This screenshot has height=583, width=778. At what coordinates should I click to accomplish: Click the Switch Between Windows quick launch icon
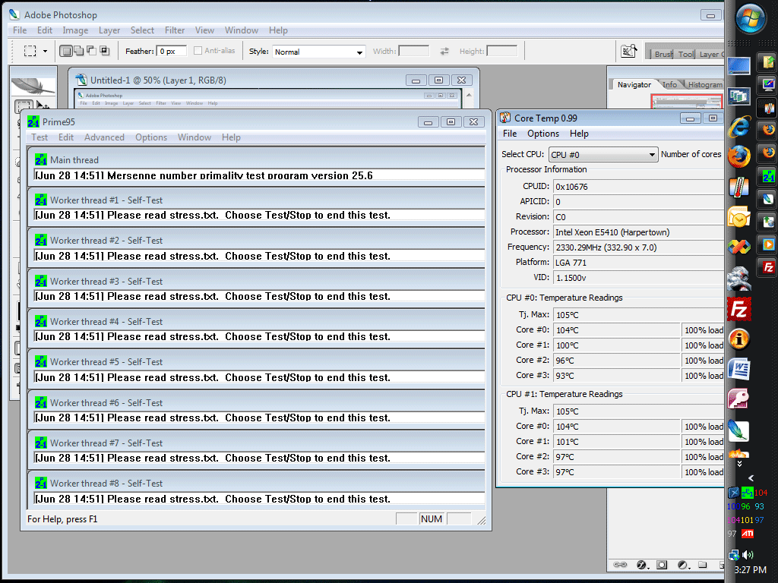point(738,96)
